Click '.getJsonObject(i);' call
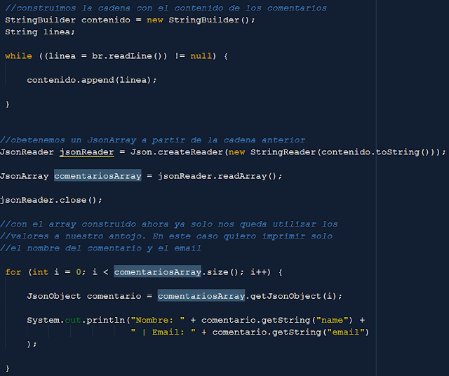This screenshot has width=449, height=376. tap(294, 296)
